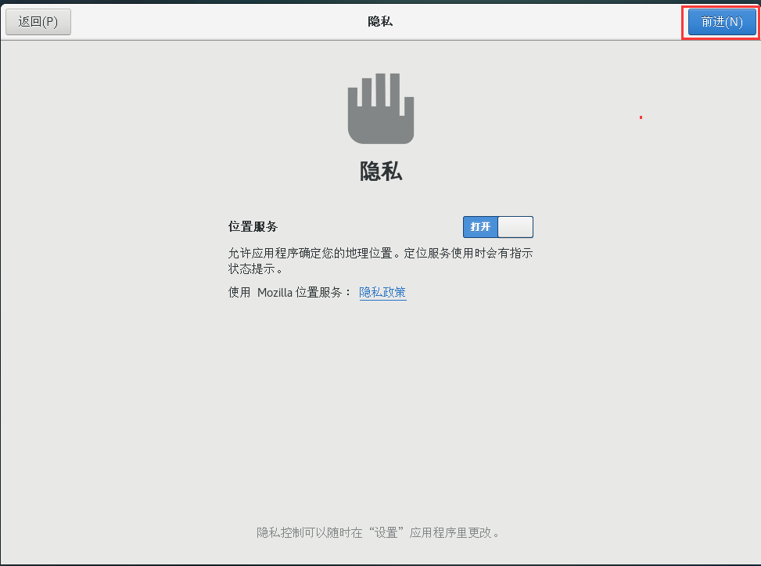Select the 隐私 heading text in the title bar
Viewport: 761px width, 566px height.
(381, 21)
